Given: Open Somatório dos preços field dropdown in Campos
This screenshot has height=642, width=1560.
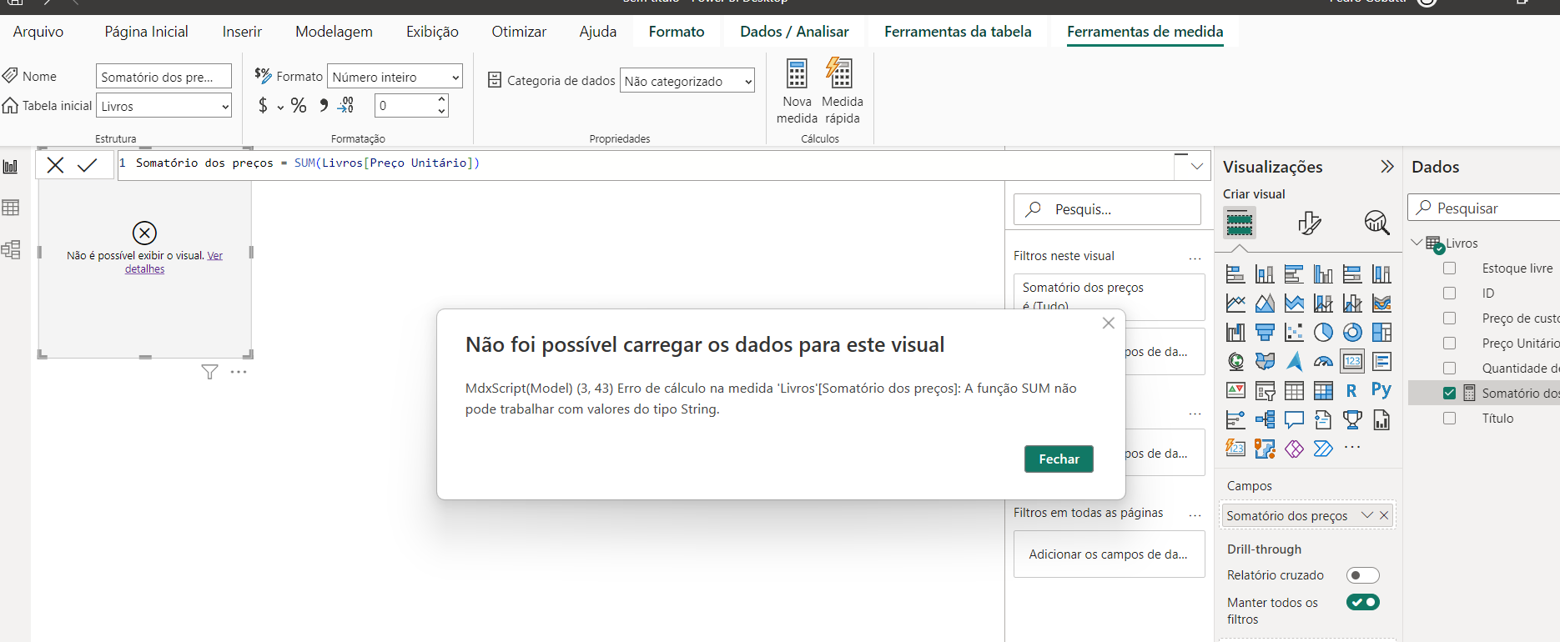Looking at the screenshot, I should point(1366,515).
